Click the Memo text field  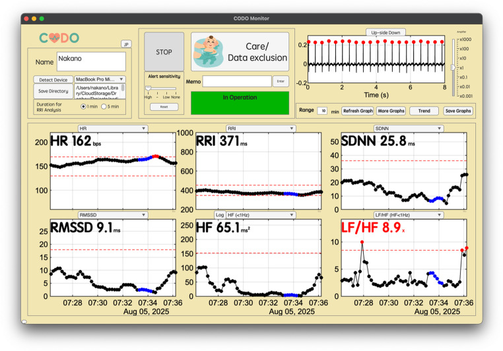pyautogui.click(x=237, y=81)
